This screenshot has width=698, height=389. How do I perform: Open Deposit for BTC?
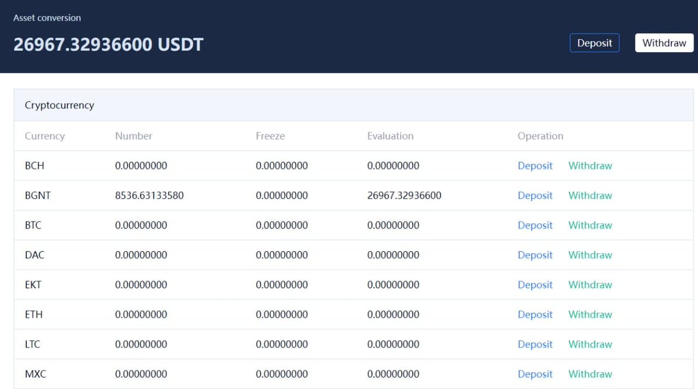coord(535,225)
